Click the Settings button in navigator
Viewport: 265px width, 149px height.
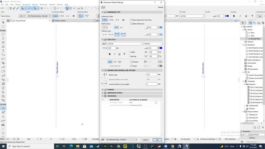point(252,138)
